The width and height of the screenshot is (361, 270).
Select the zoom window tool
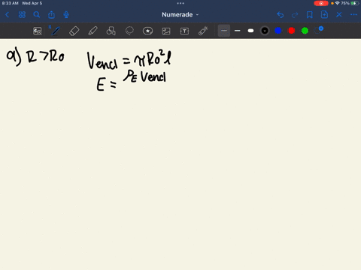(38, 31)
